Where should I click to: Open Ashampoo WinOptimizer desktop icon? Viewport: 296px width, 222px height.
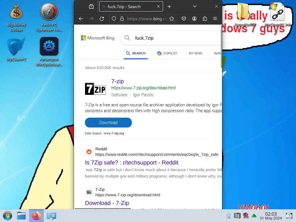[49, 52]
